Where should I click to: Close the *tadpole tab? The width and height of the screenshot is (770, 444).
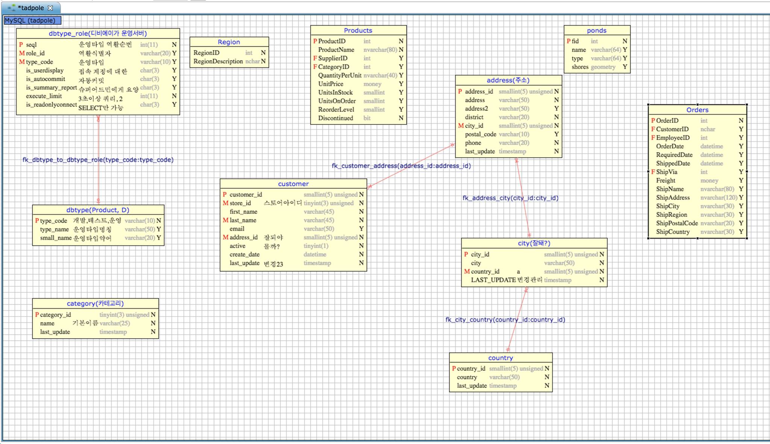pos(50,8)
